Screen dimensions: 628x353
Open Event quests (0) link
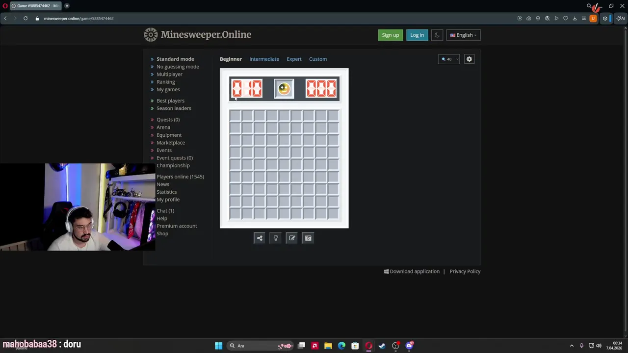click(x=175, y=158)
